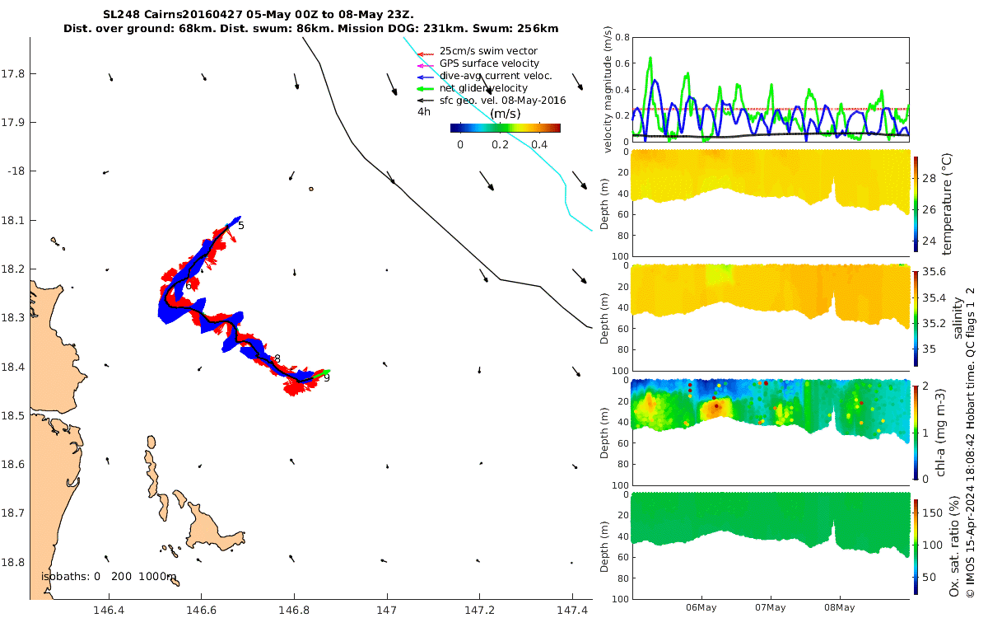Click the "temperature (°C)" colorbar label
The image size is (988, 618).
(x=947, y=203)
